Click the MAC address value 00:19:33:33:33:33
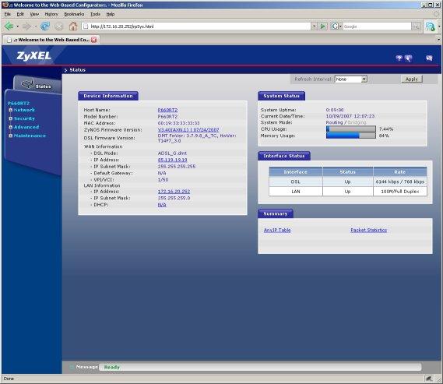This screenshot has width=443, height=384. [178, 123]
